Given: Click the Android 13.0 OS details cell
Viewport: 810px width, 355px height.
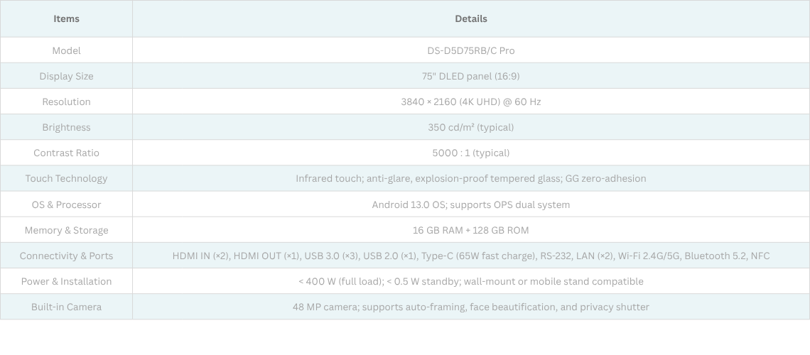Looking at the screenshot, I should coord(470,204).
